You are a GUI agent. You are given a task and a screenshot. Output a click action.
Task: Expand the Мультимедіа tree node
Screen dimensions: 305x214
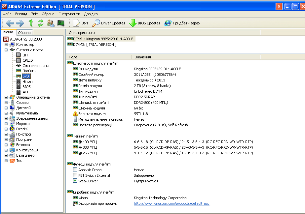coord(6,113)
